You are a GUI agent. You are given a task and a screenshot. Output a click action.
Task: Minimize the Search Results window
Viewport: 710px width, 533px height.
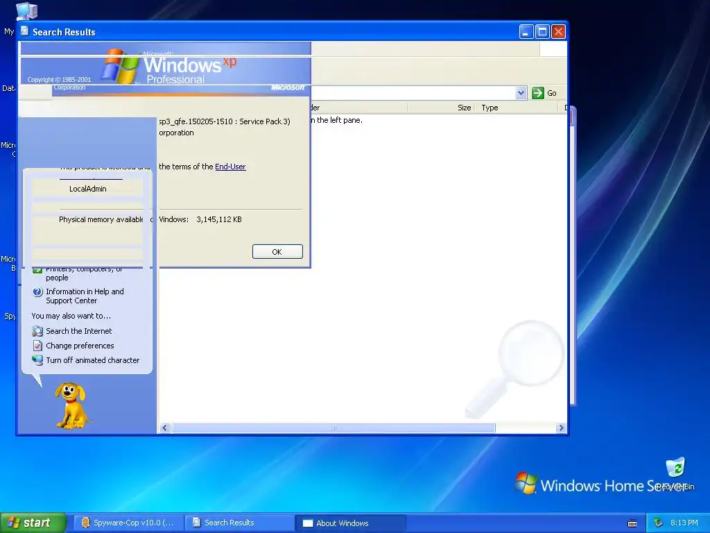point(526,32)
